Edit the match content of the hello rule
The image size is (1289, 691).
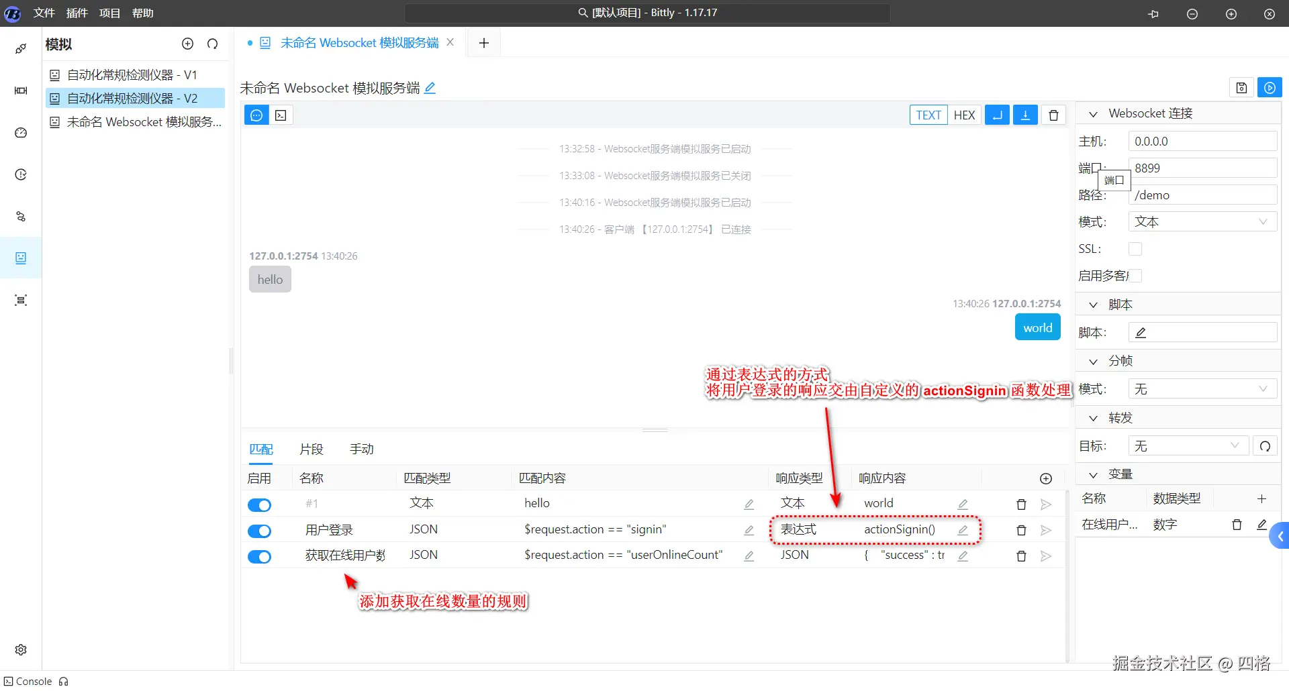749,504
